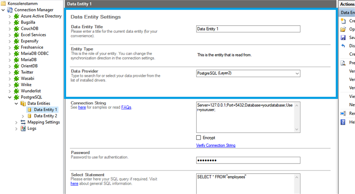This screenshot has width=355, height=194.
Task: Enable the Encrypt checkbox
Action: 198,137
